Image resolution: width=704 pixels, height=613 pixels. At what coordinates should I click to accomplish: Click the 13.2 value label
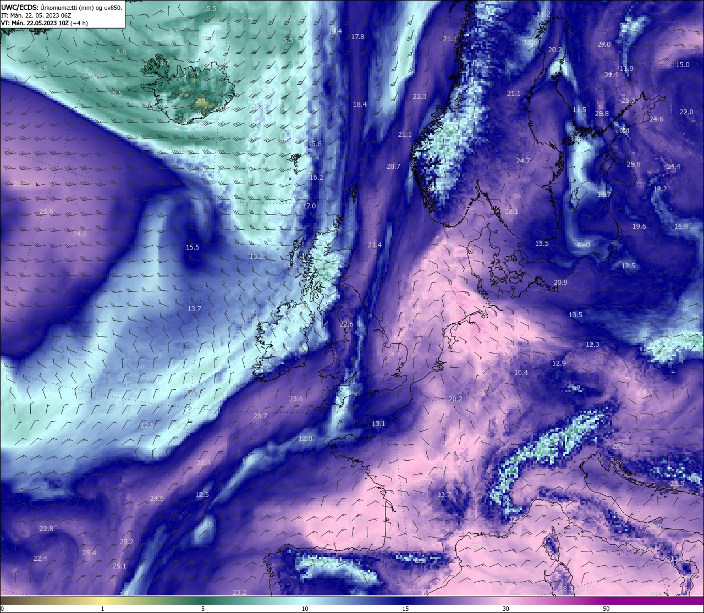coord(256,257)
